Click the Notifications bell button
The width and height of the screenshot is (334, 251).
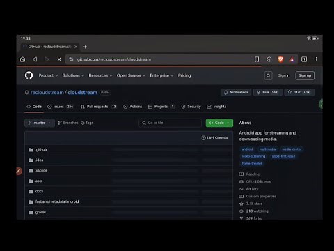[236, 92]
